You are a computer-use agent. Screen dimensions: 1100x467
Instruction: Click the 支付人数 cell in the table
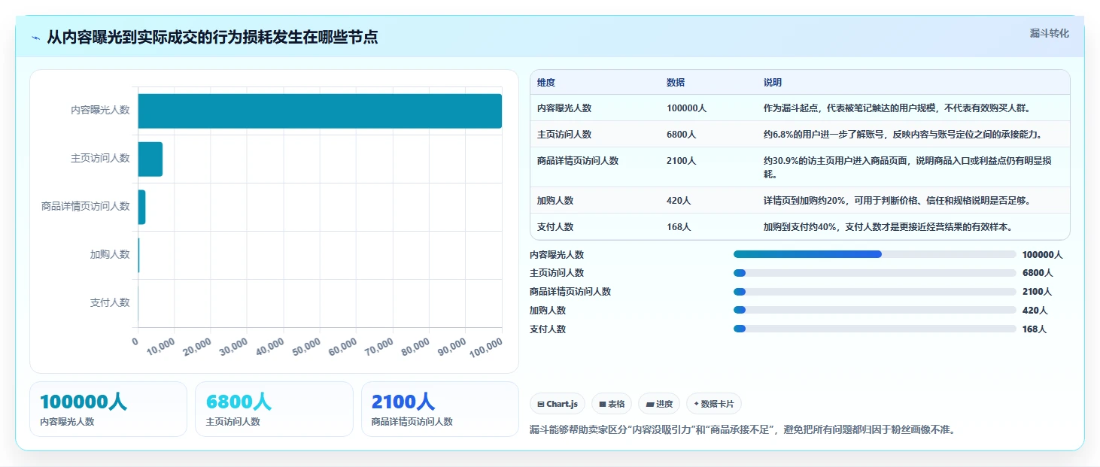(x=555, y=227)
